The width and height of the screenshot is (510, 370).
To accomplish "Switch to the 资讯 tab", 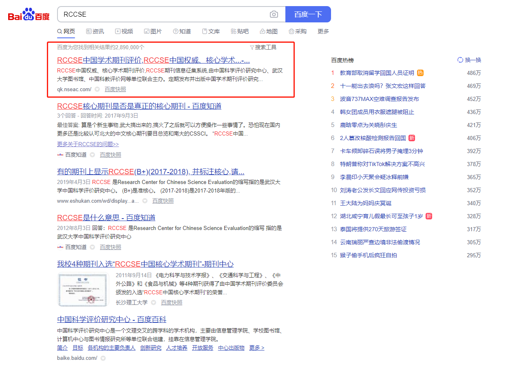I will point(95,31).
